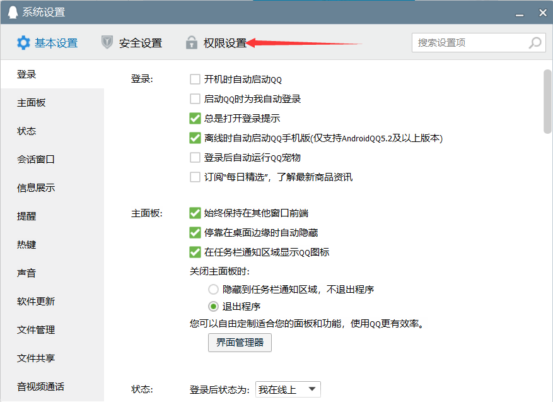This screenshot has width=553, height=402.
Task: Click the lock icon of 权限设置
Action: coord(192,42)
